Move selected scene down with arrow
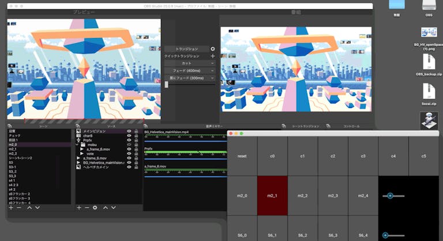The width and height of the screenshot is (443, 241). coord(37,208)
